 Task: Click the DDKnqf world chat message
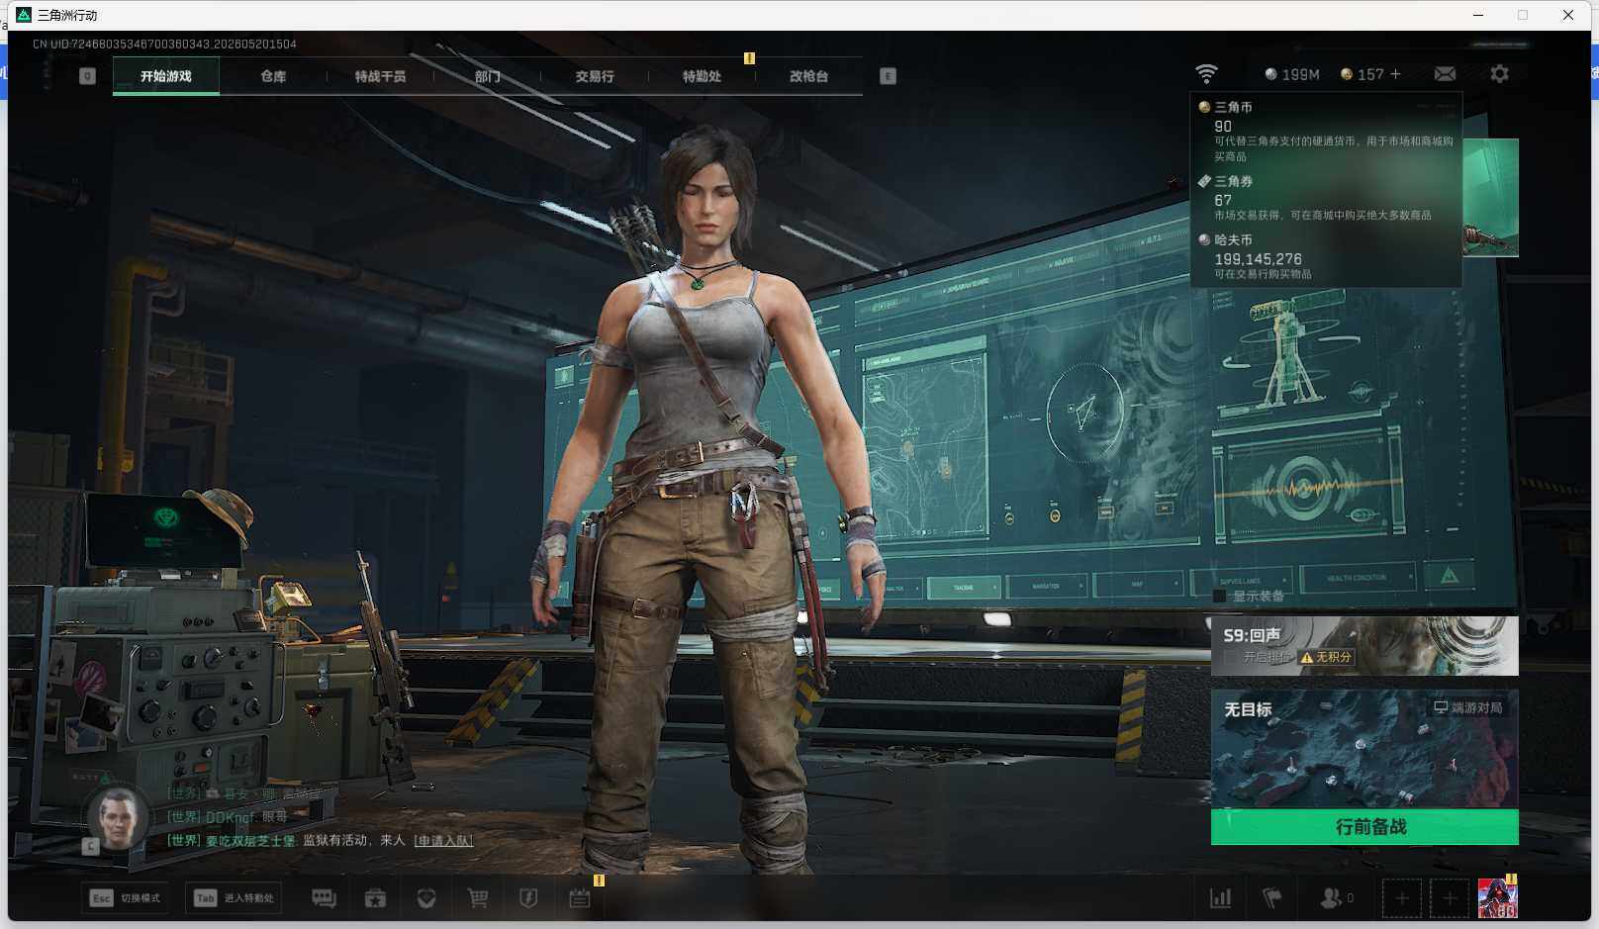point(228,817)
